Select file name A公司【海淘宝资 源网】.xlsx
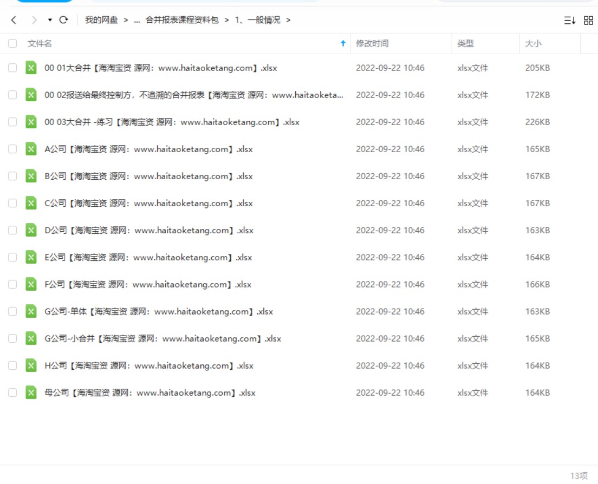This screenshot has width=598, height=484. pos(149,149)
